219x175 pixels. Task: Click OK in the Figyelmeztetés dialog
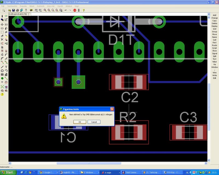click(80, 122)
